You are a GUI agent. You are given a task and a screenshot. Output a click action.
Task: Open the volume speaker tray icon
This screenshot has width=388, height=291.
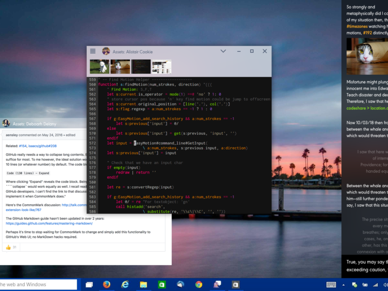tap(386, 285)
